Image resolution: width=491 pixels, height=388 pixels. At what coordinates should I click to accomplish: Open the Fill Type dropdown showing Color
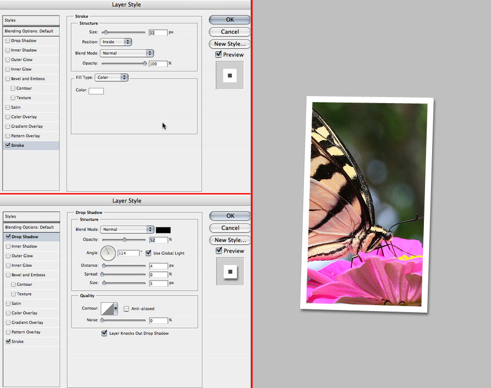111,77
